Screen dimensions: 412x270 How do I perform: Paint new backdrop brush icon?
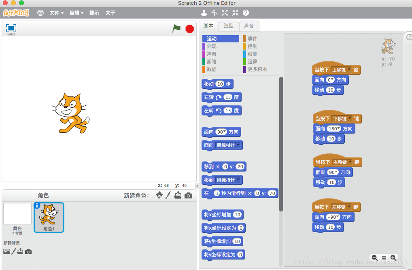14,252
